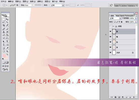The height and width of the screenshot is (100, 139).
Task: Click the pink foreground color swatch
Action: (x=4, y=56)
